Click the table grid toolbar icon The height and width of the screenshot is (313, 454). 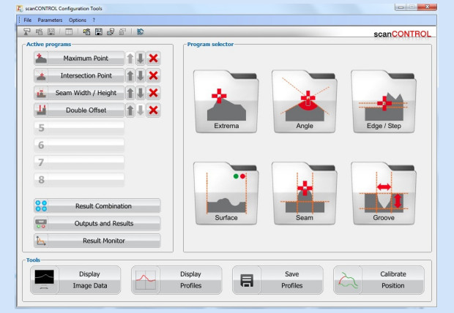coord(69,32)
